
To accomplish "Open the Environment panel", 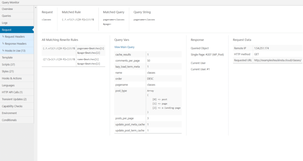I will pyautogui.click(x=9, y=113).
